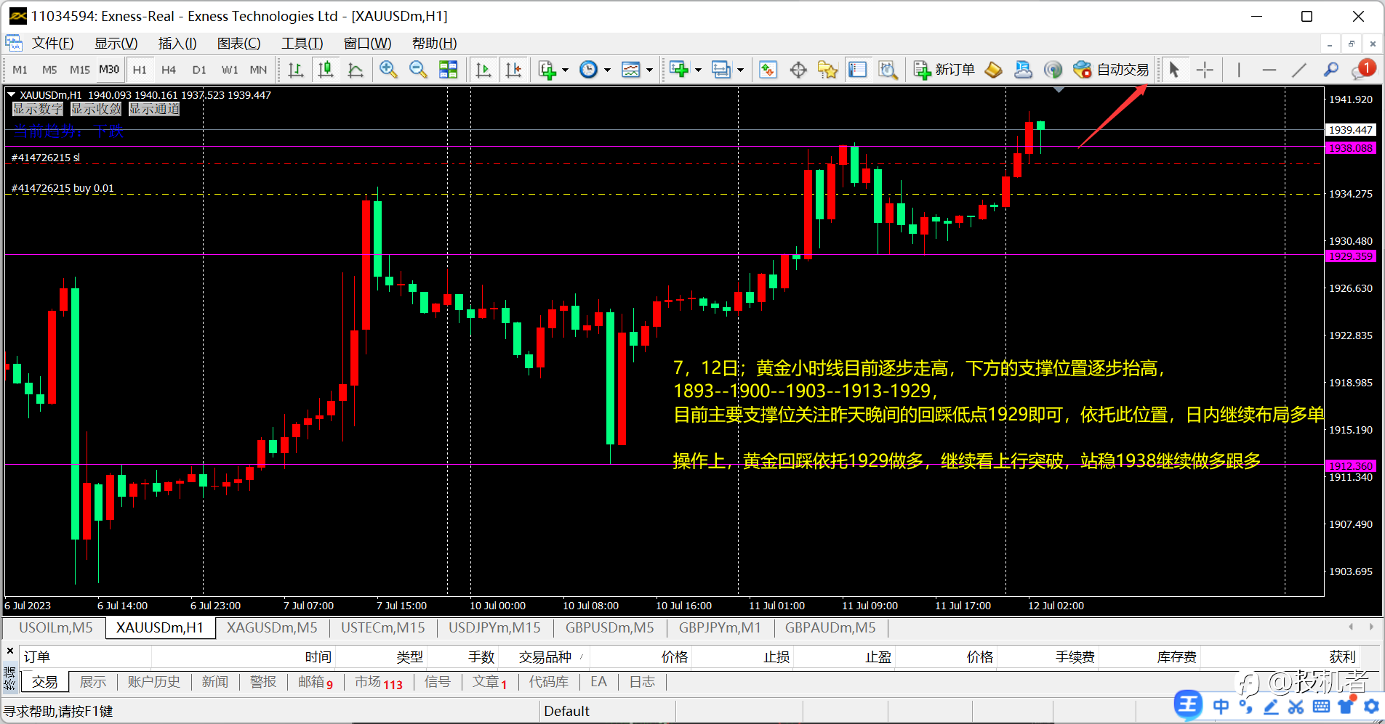Close the terminal panel with its X
1385x724 pixels.
(10, 651)
